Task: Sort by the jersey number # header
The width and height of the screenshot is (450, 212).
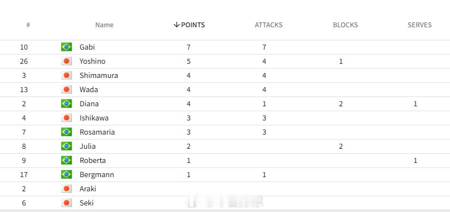Action: (28, 25)
